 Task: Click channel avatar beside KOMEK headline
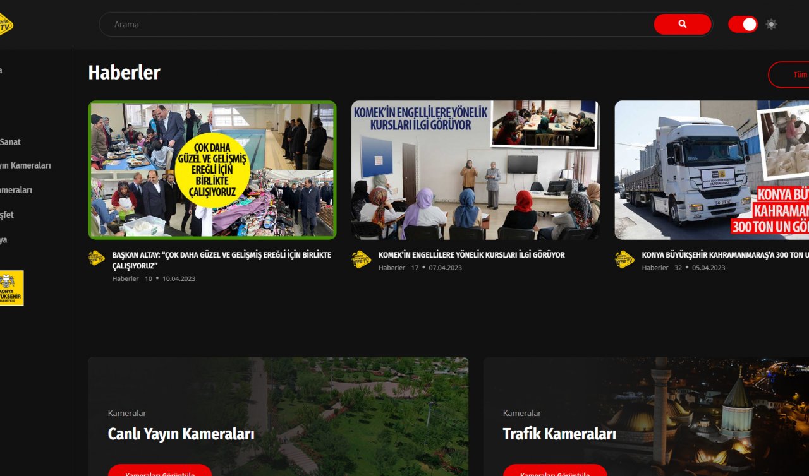pyautogui.click(x=361, y=259)
